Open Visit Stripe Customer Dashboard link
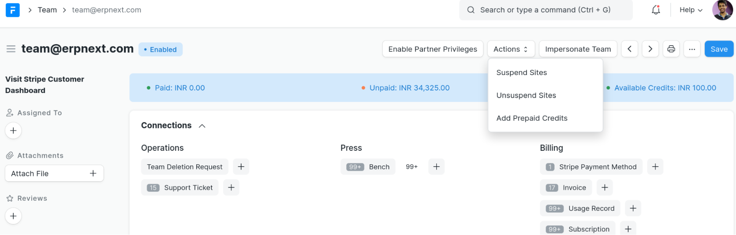This screenshot has width=736, height=235. click(45, 85)
